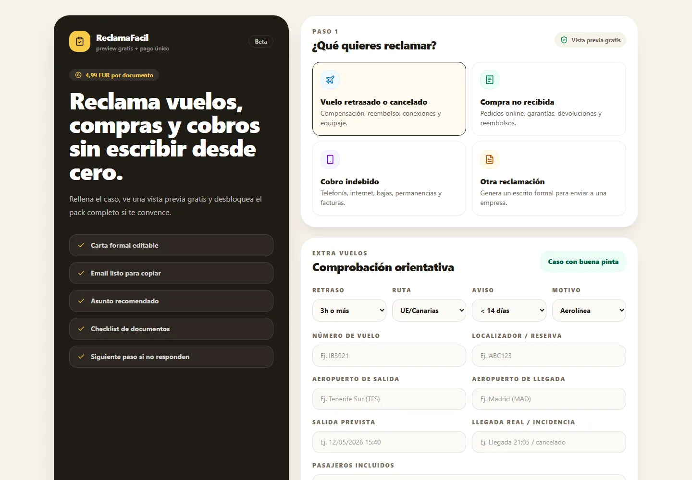Click the 4,99 EUR por documento badge
692x480 pixels.
(114, 75)
